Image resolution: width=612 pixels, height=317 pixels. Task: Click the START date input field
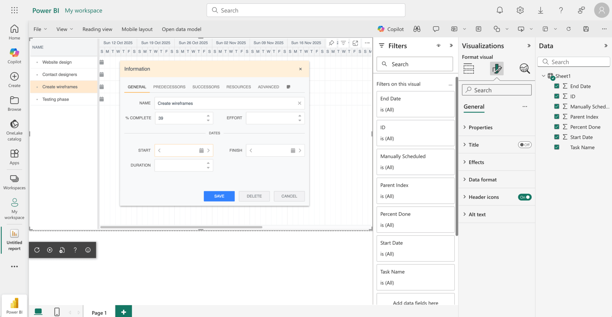[179, 150]
